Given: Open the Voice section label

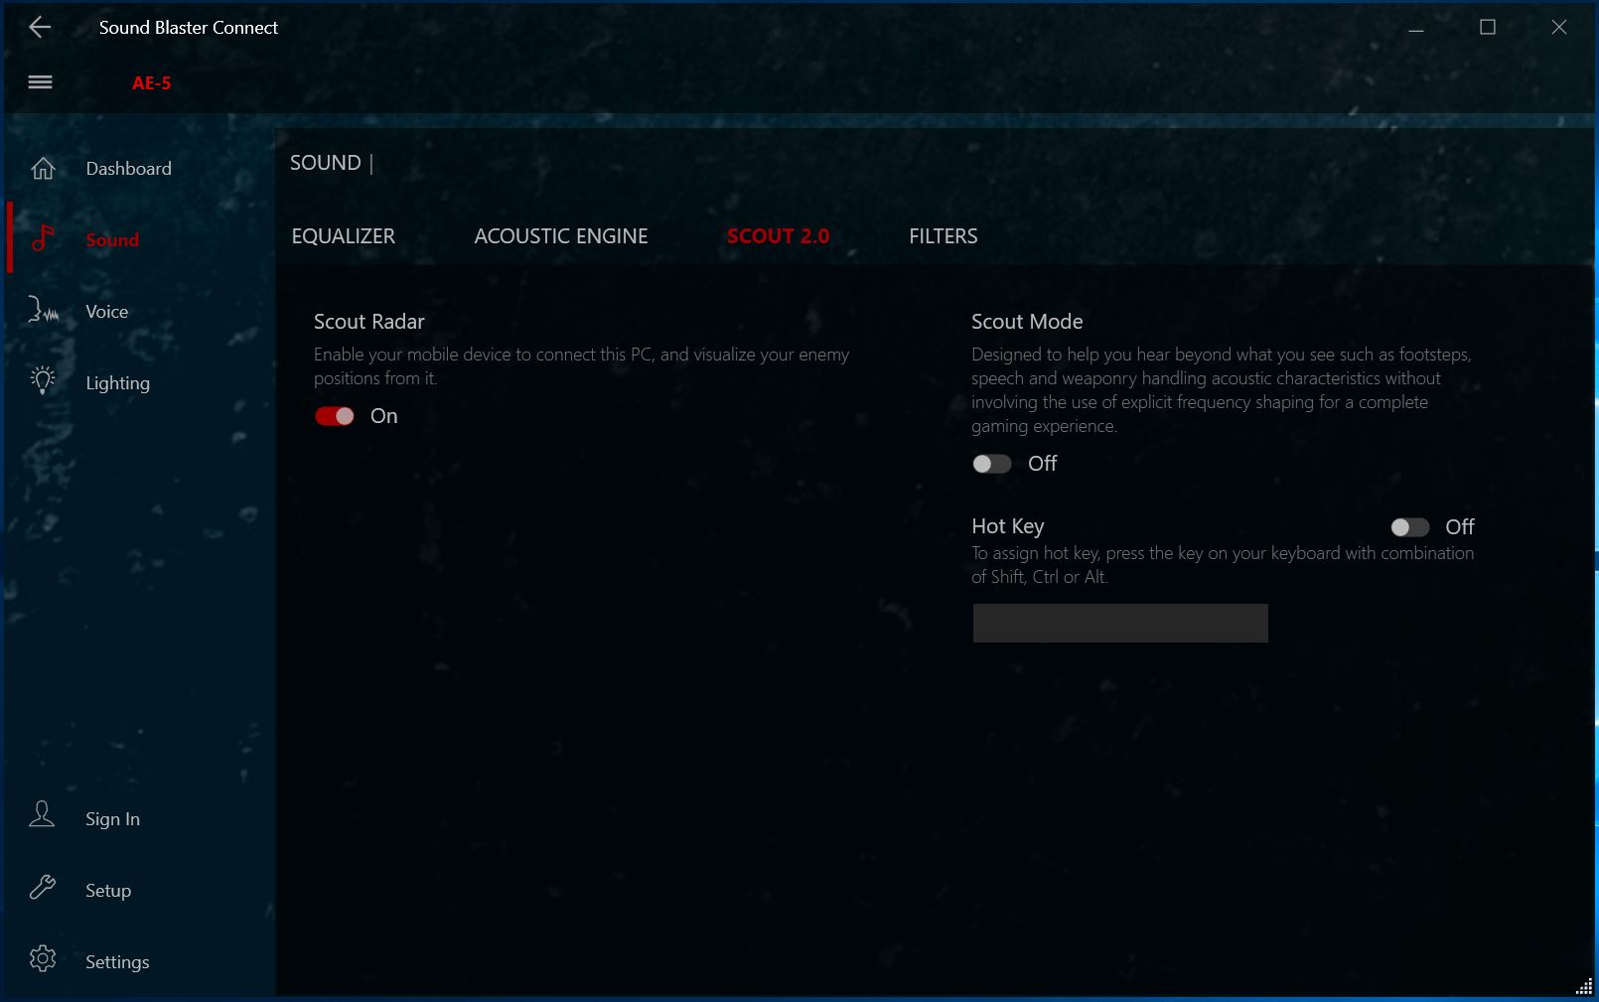Looking at the screenshot, I should click(107, 312).
